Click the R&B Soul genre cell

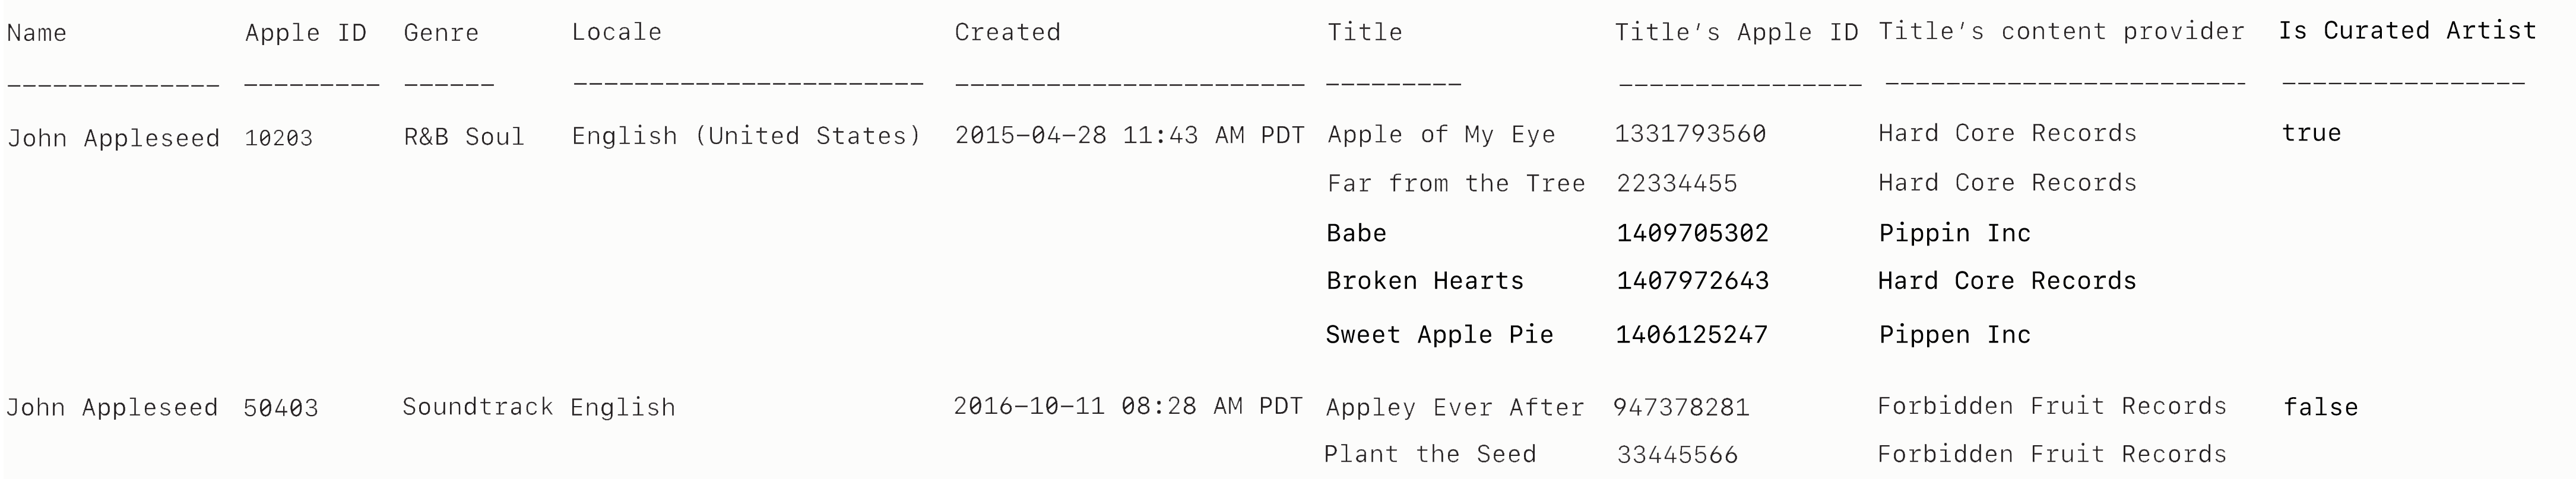pyautogui.click(x=464, y=137)
